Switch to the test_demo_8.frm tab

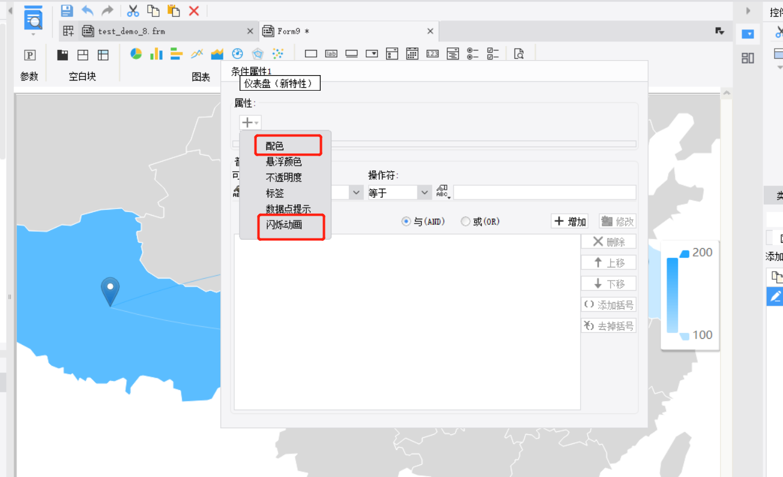131,31
